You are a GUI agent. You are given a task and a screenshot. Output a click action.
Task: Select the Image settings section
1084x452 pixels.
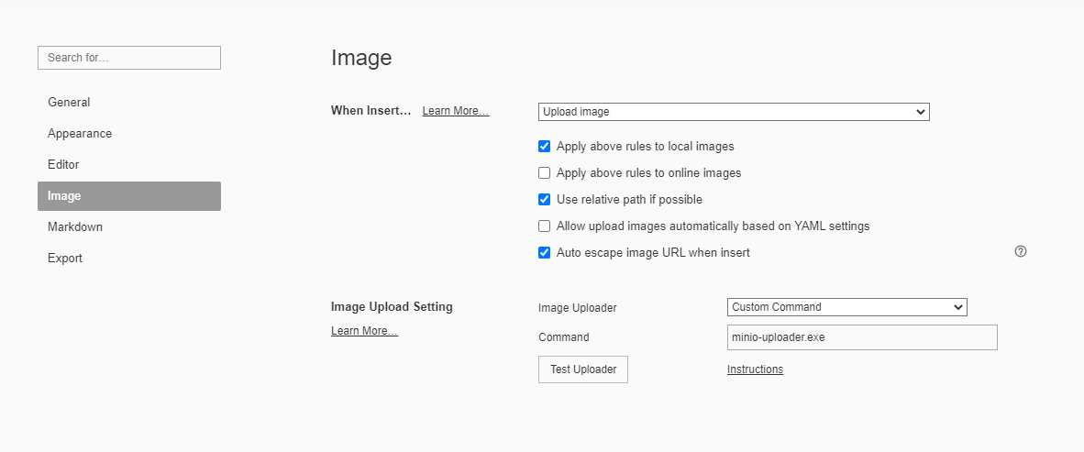pyautogui.click(x=129, y=196)
